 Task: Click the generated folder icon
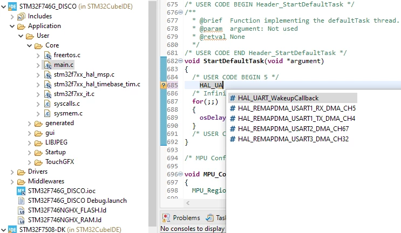coord(39,124)
